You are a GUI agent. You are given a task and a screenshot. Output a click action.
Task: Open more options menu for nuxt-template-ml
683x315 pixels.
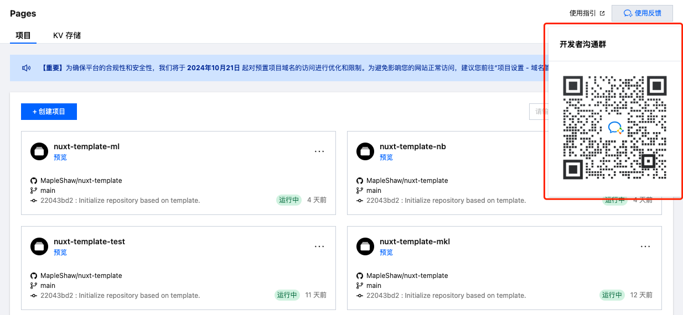point(319,151)
